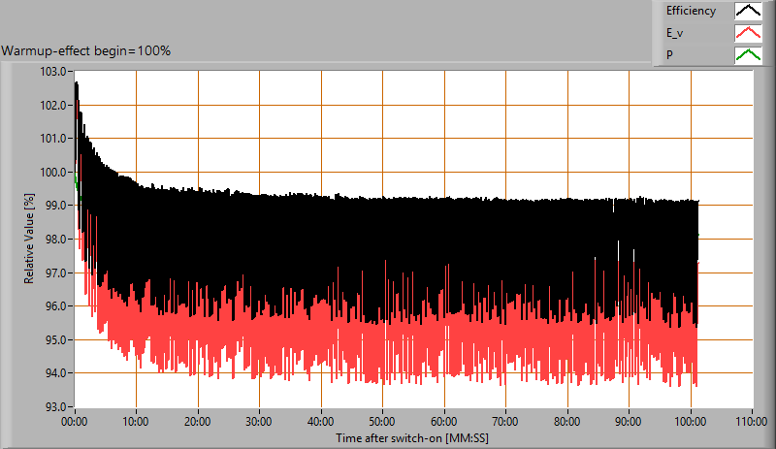Screen dimensions: 776x449
Task: Edit the 110:00 maximum x-axis value
Action: [753, 422]
